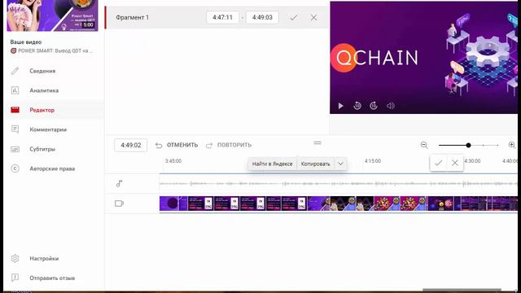This screenshot has height=293, width=521.
Task: Play the video preview
Action: [x=340, y=106]
